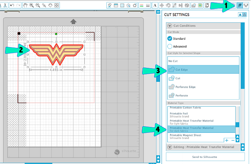Screen dimensions: 251x164
Task: Open the Scale panel
Action: pyautogui.click(x=174, y=5)
